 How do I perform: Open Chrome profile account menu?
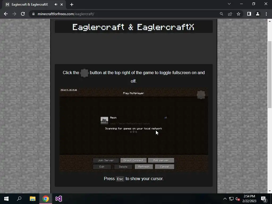pos(258,14)
